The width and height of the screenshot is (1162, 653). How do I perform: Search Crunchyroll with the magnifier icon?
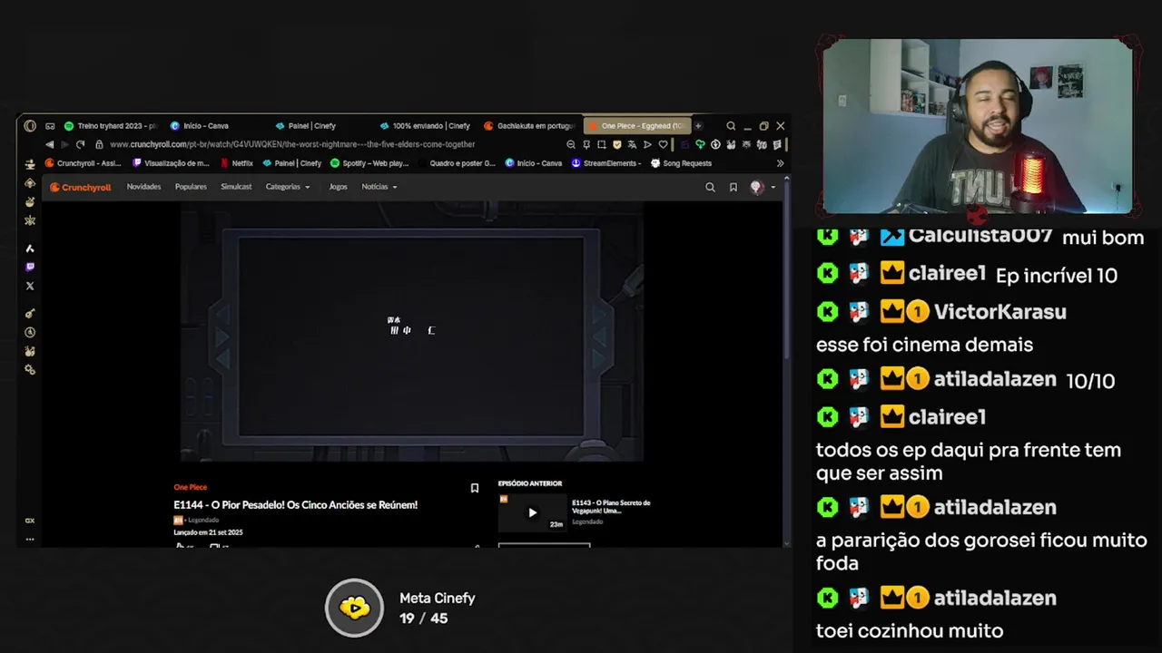[710, 187]
